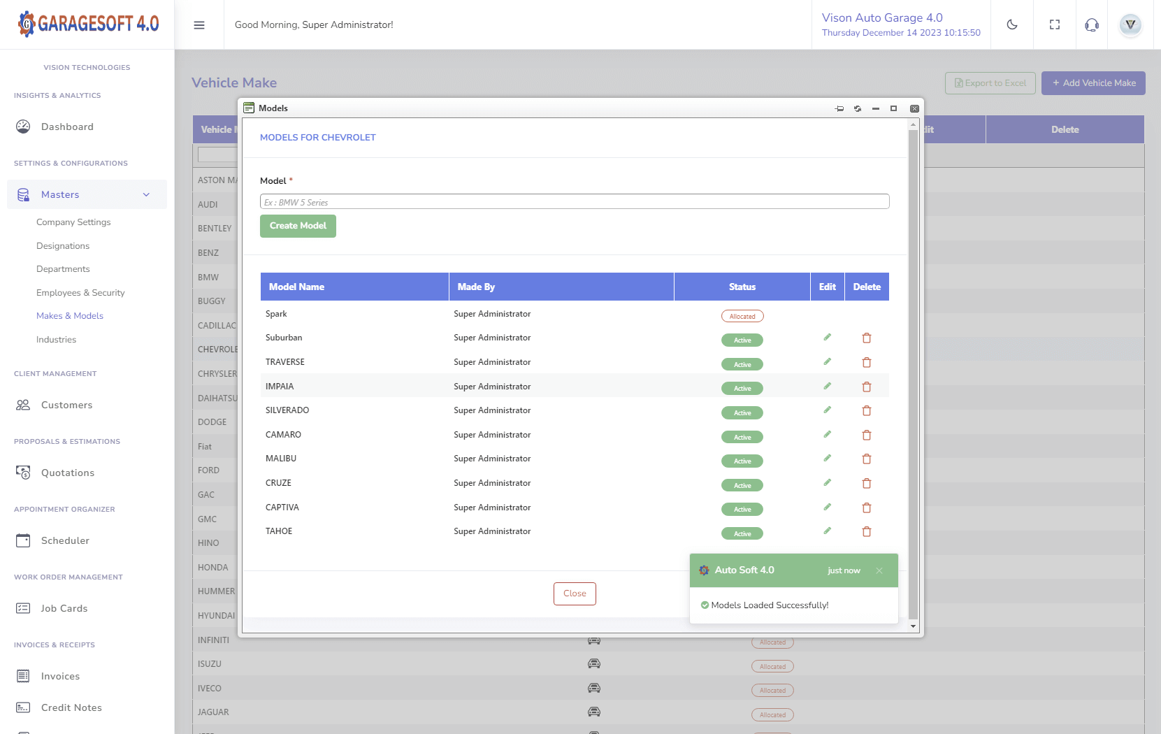Click inside the Model name input field
The image size is (1161, 734).
point(575,201)
